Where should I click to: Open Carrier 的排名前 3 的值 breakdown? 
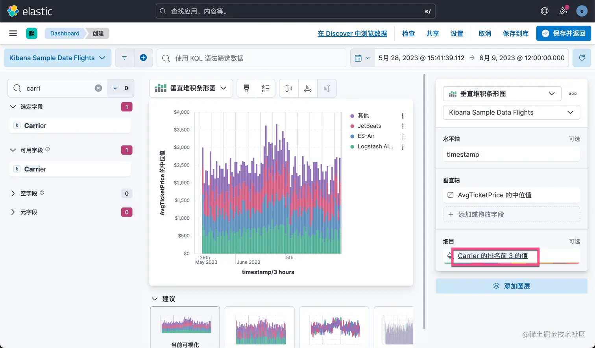point(493,256)
